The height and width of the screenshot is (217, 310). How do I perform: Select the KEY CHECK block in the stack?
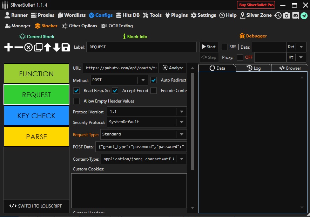pos(36,116)
